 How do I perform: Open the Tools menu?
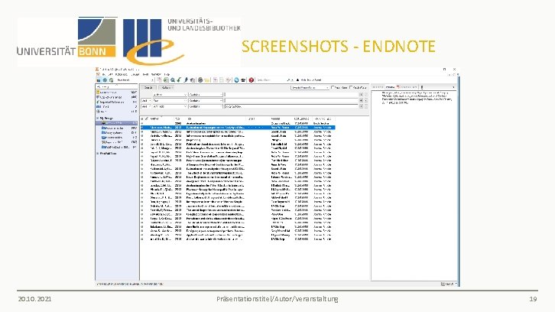click(145, 74)
